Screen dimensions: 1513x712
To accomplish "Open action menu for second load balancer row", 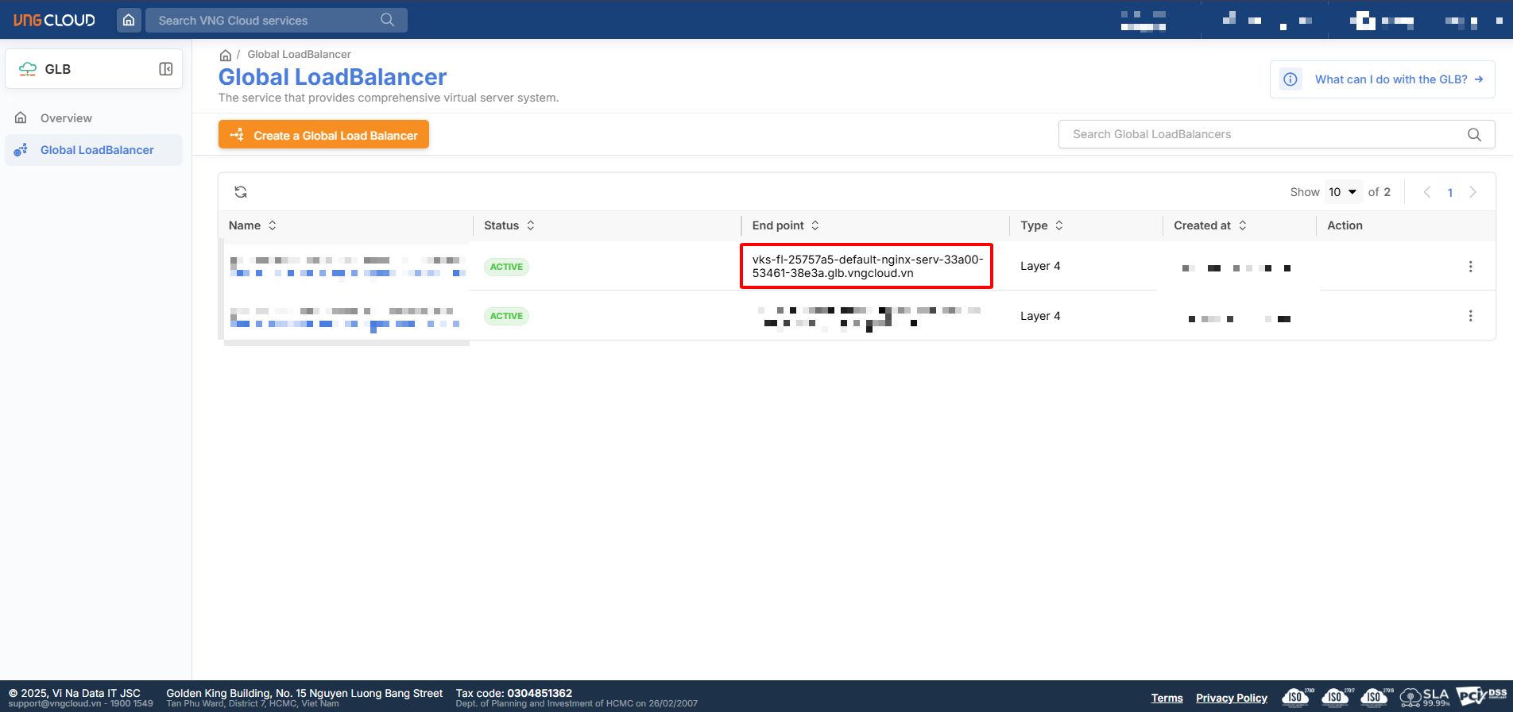I will 1470,316.
